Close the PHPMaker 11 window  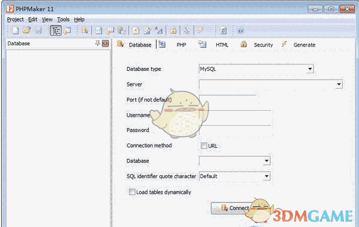(x=347, y=9)
